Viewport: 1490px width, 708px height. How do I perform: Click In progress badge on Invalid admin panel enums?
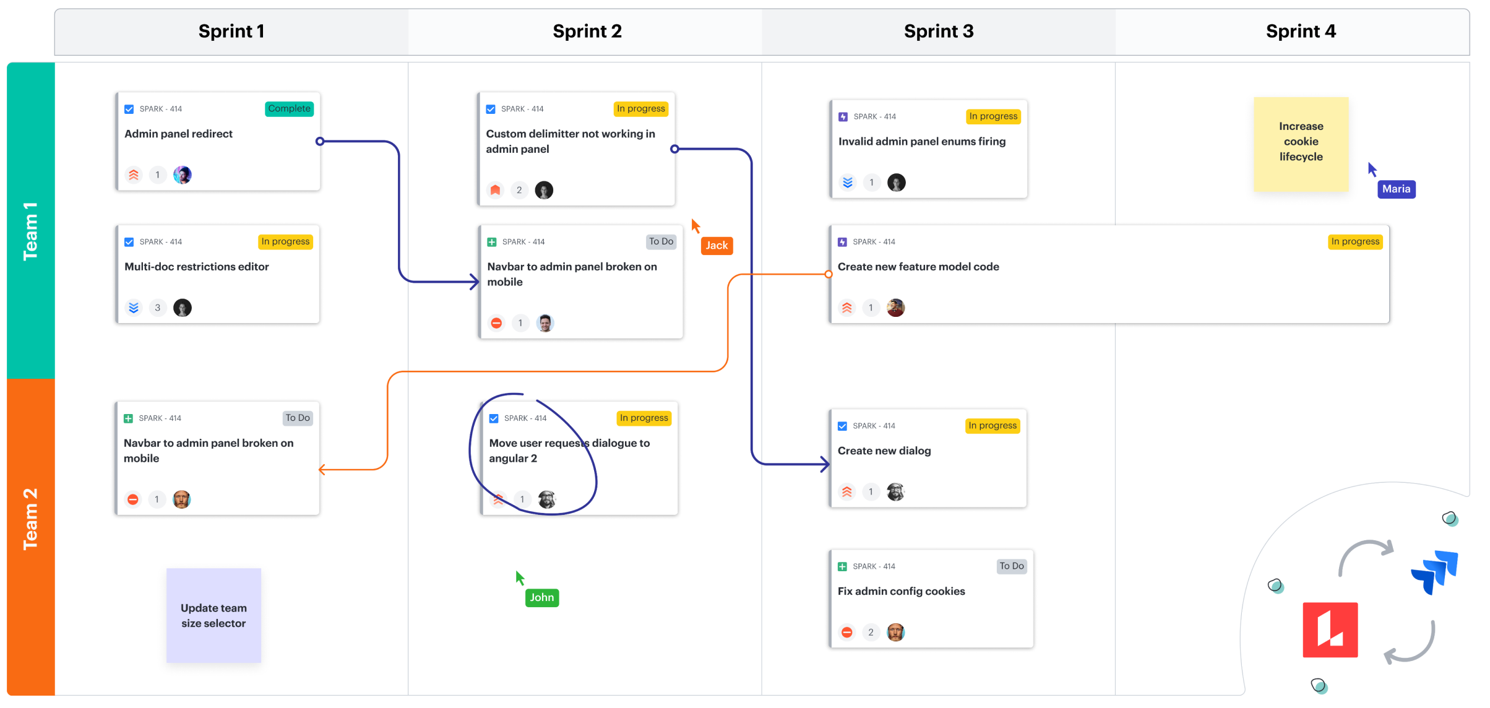[993, 116]
